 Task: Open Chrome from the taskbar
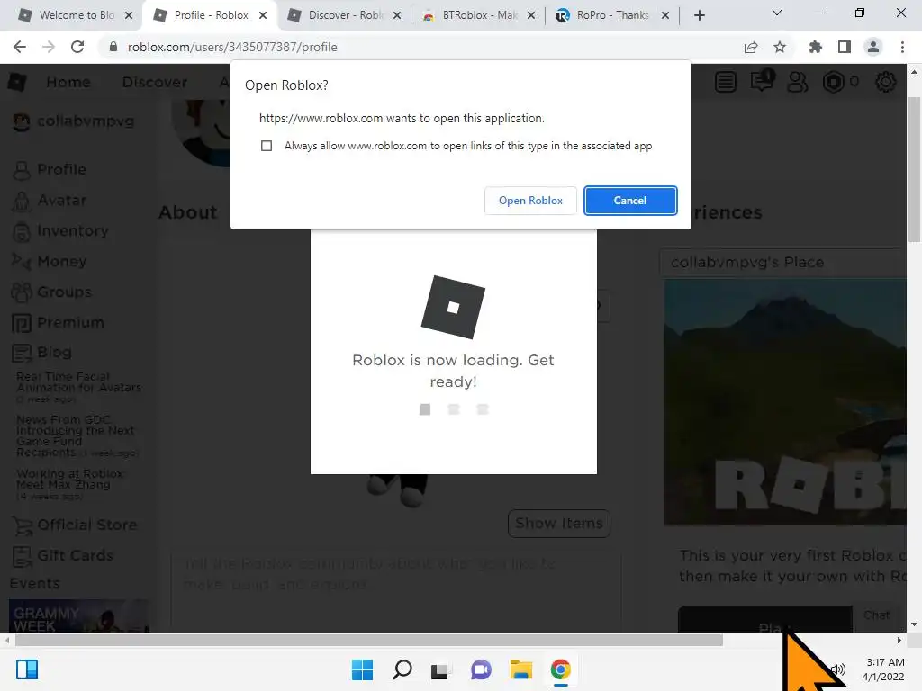[x=561, y=669]
